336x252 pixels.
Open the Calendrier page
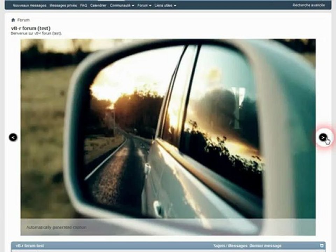click(98, 5)
